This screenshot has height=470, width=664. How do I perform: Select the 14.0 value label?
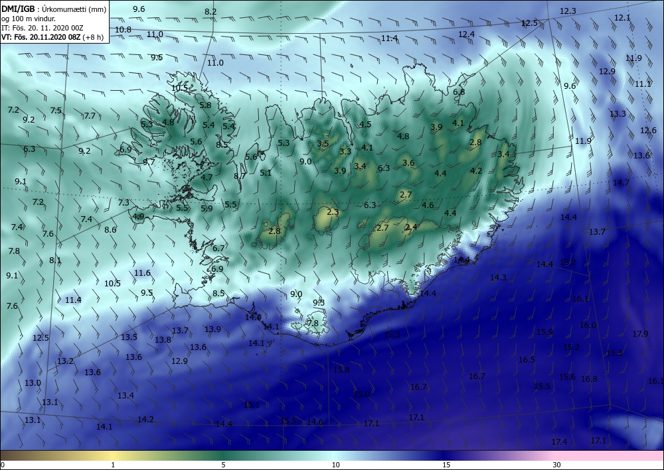[x=253, y=318]
